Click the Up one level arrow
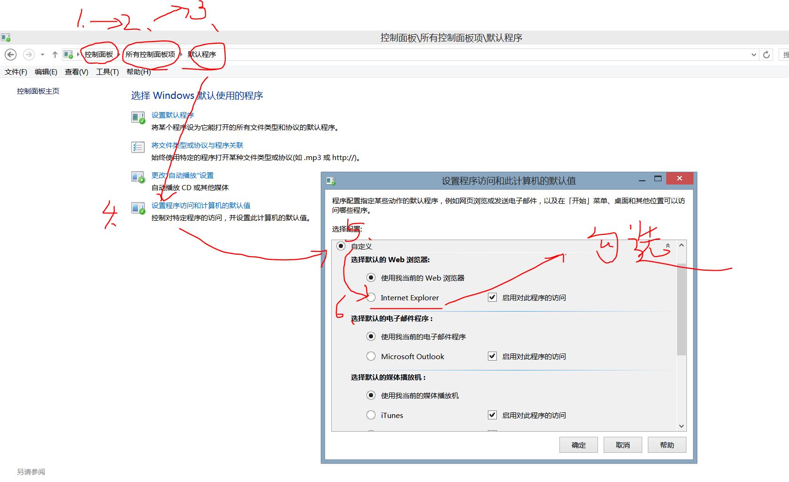789x482 pixels. (55, 55)
